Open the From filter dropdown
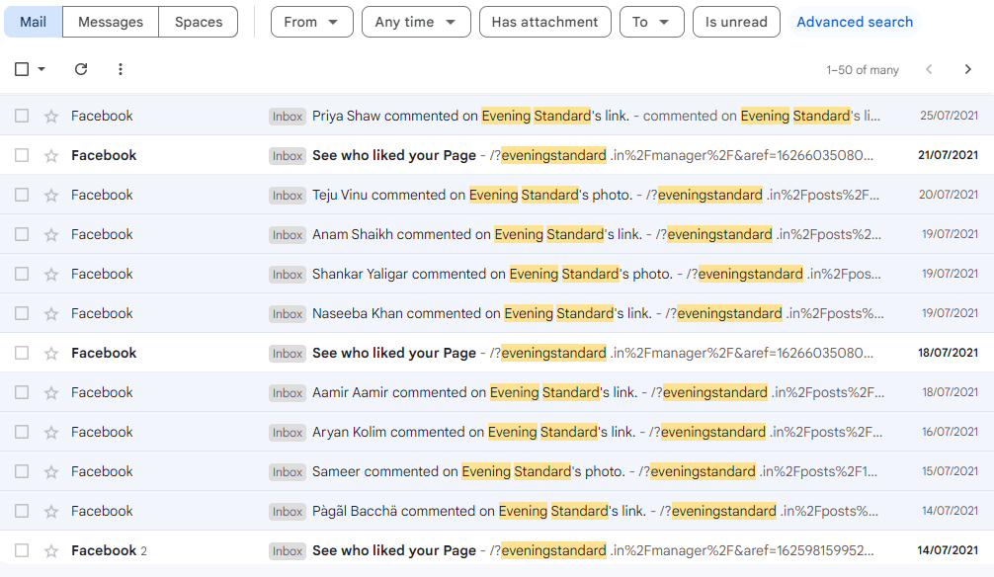The width and height of the screenshot is (994, 577). tap(311, 21)
